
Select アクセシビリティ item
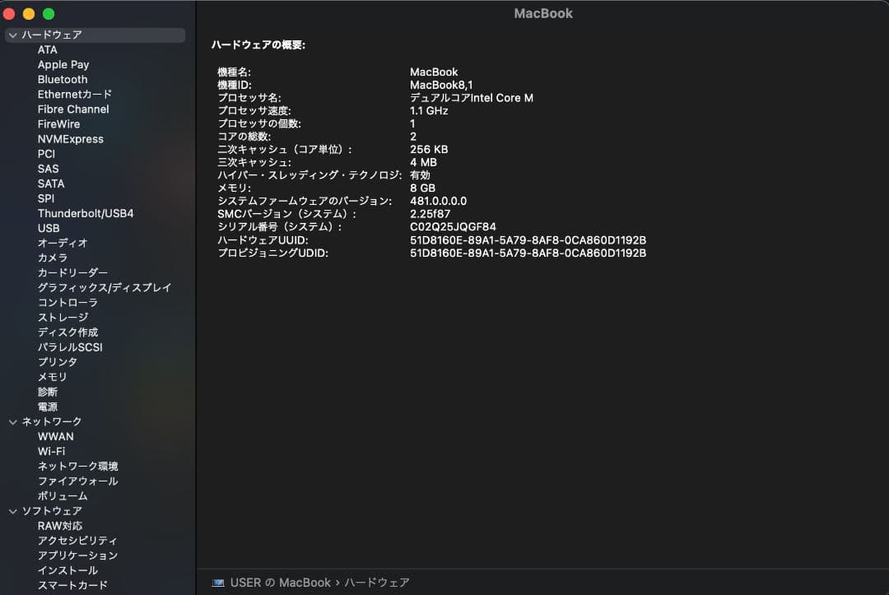77,541
